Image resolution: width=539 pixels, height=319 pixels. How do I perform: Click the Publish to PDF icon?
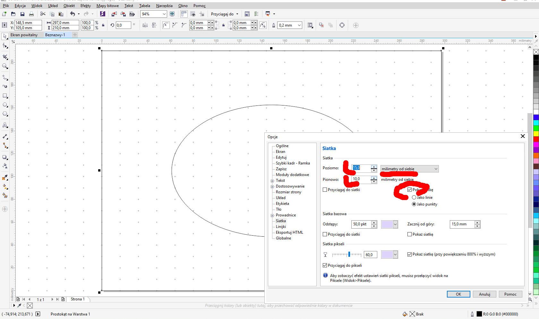pyautogui.click(x=132, y=14)
